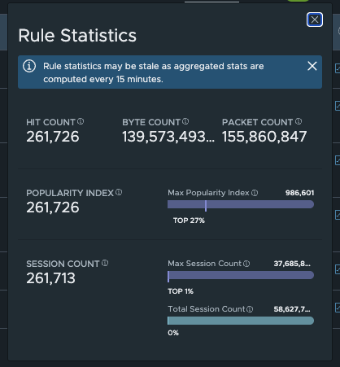Dismiss the stale statistics info banner
This screenshot has width=340, height=367.
click(312, 66)
